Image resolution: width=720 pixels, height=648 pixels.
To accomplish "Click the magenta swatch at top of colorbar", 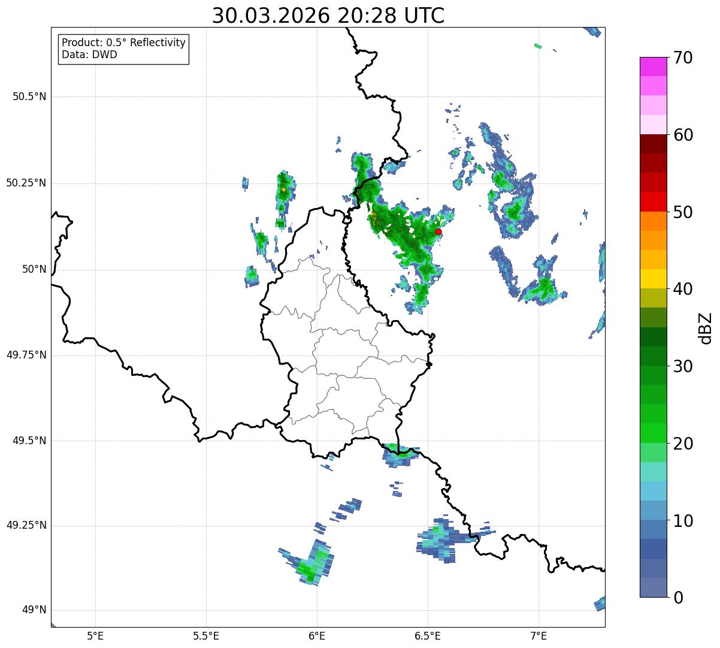I will tap(654, 67).
